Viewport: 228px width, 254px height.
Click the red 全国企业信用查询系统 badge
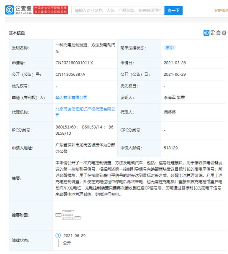tap(51, 10)
